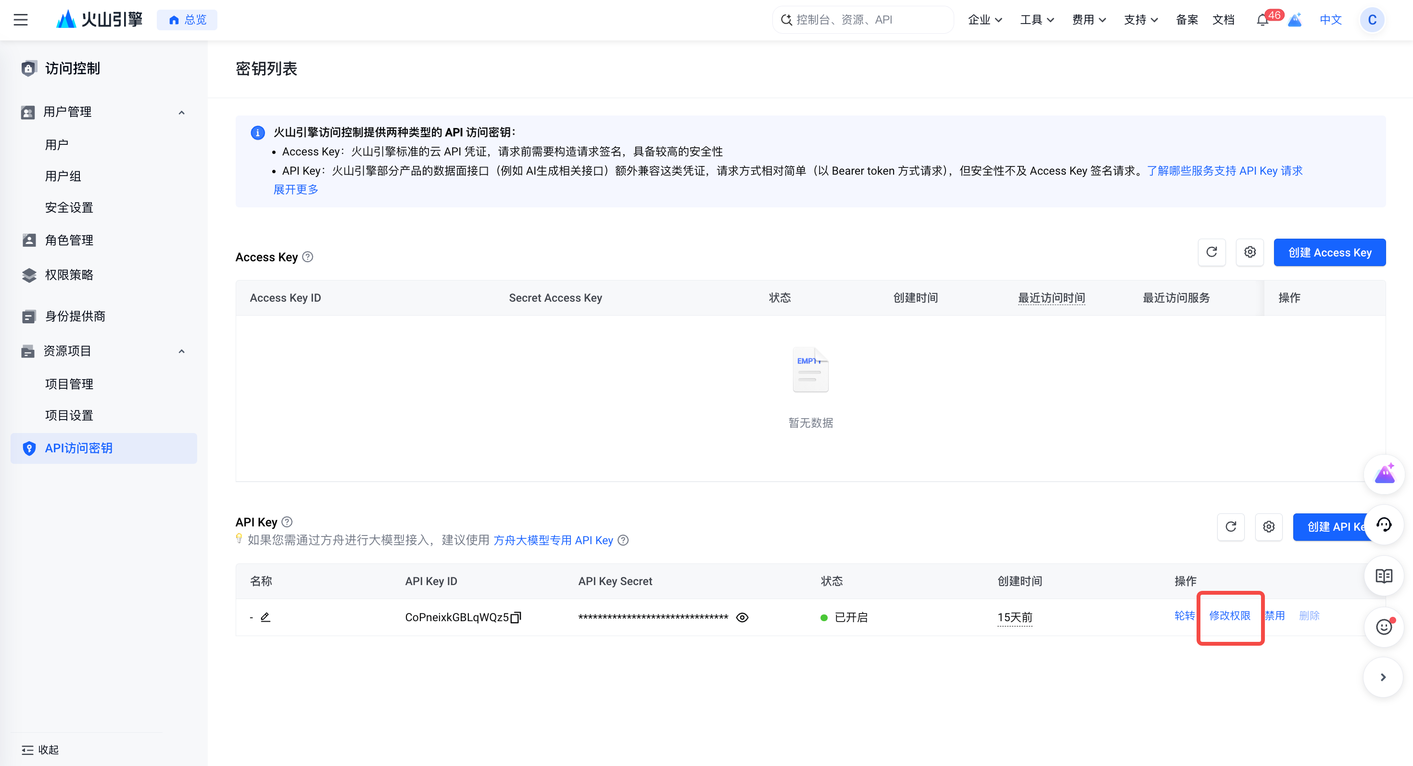
Task: Edit the API Key name pencil icon
Action: pyautogui.click(x=265, y=617)
